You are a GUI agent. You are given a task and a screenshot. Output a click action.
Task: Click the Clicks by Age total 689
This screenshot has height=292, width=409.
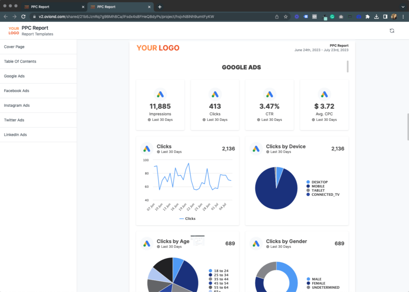coord(230,244)
